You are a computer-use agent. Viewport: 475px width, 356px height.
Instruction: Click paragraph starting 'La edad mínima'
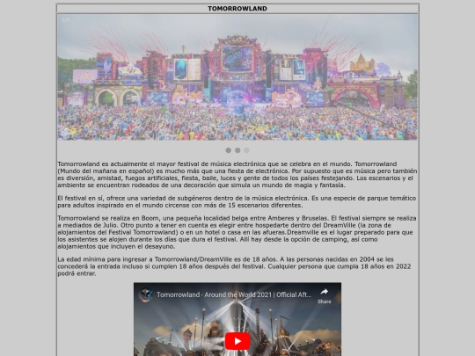(x=234, y=266)
